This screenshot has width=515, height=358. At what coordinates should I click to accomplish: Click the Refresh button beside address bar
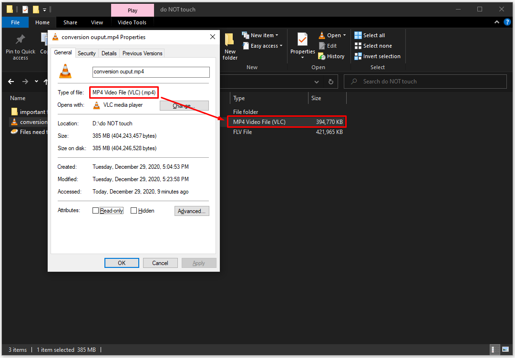click(x=331, y=82)
